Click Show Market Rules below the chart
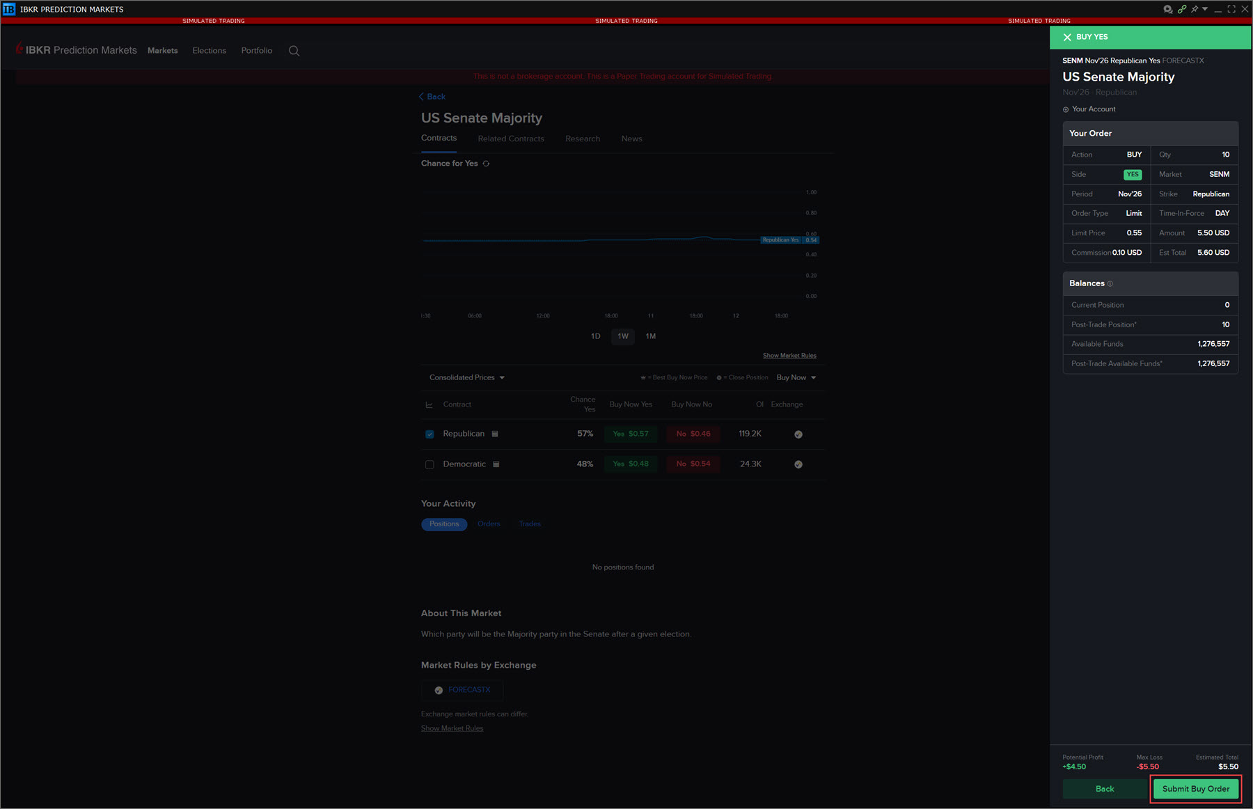The image size is (1253, 809). click(x=789, y=356)
